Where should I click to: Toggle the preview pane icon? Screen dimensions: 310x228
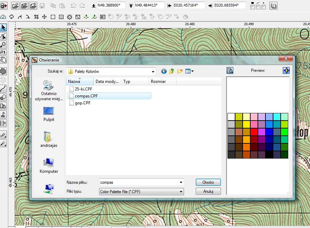coord(230,71)
